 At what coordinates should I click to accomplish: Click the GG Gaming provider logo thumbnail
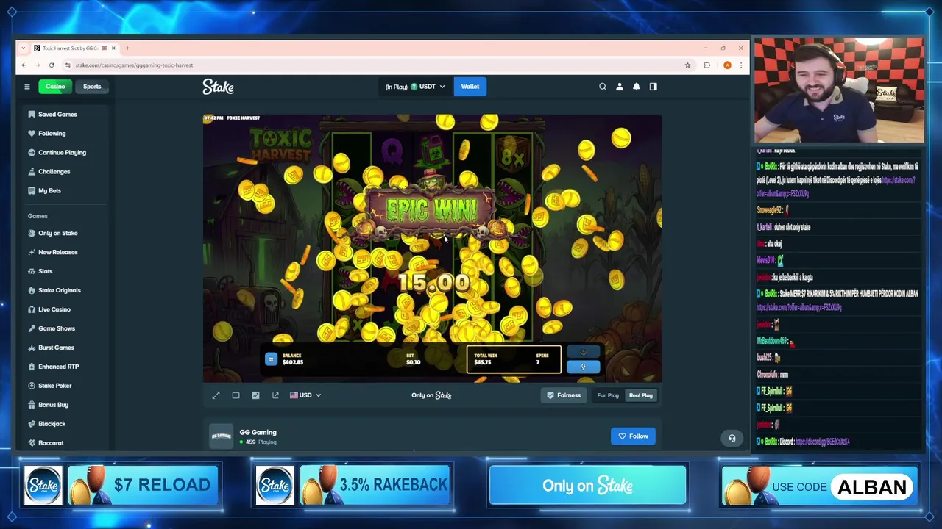pos(222,436)
